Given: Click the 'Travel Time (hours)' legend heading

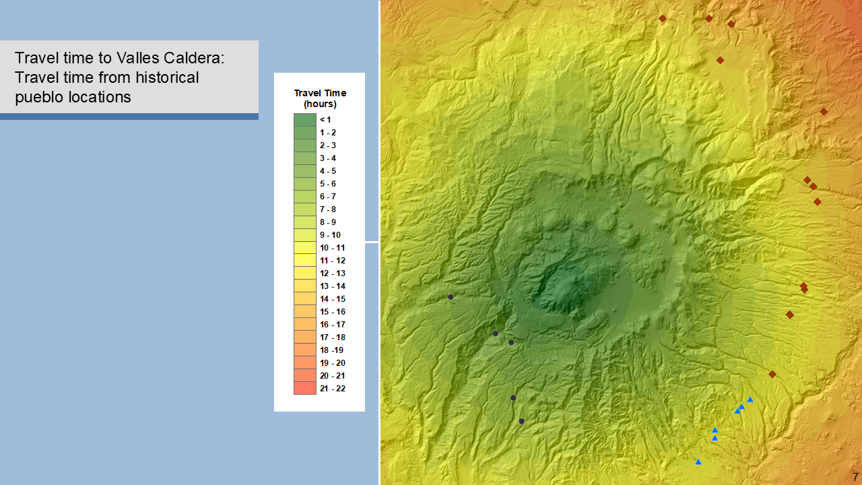Looking at the screenshot, I should 320,98.
